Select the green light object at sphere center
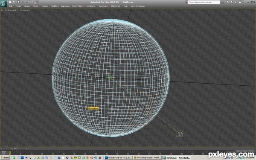Screen dimensions: 256x160 pos(111,78)
